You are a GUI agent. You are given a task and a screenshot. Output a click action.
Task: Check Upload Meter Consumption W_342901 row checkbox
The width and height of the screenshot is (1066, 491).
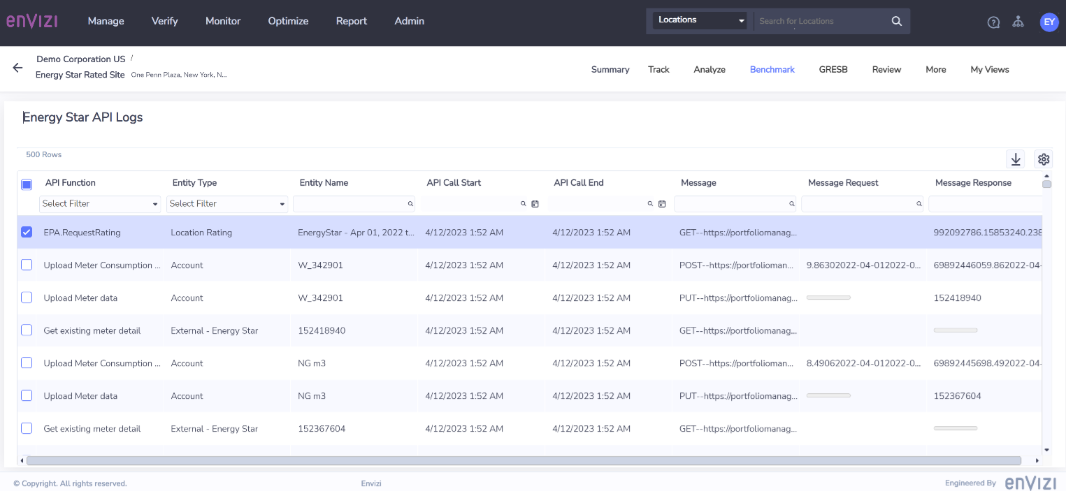click(27, 265)
